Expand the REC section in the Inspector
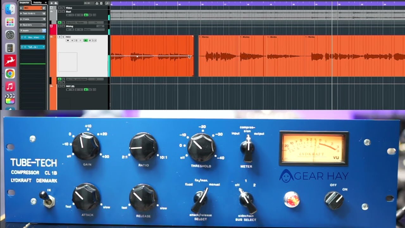This screenshot has width=405, height=228. [22, 8]
